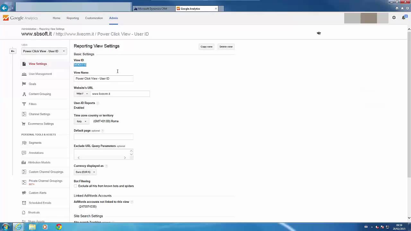Enable Exclude all hits from bots checkbox

pyautogui.click(x=76, y=186)
